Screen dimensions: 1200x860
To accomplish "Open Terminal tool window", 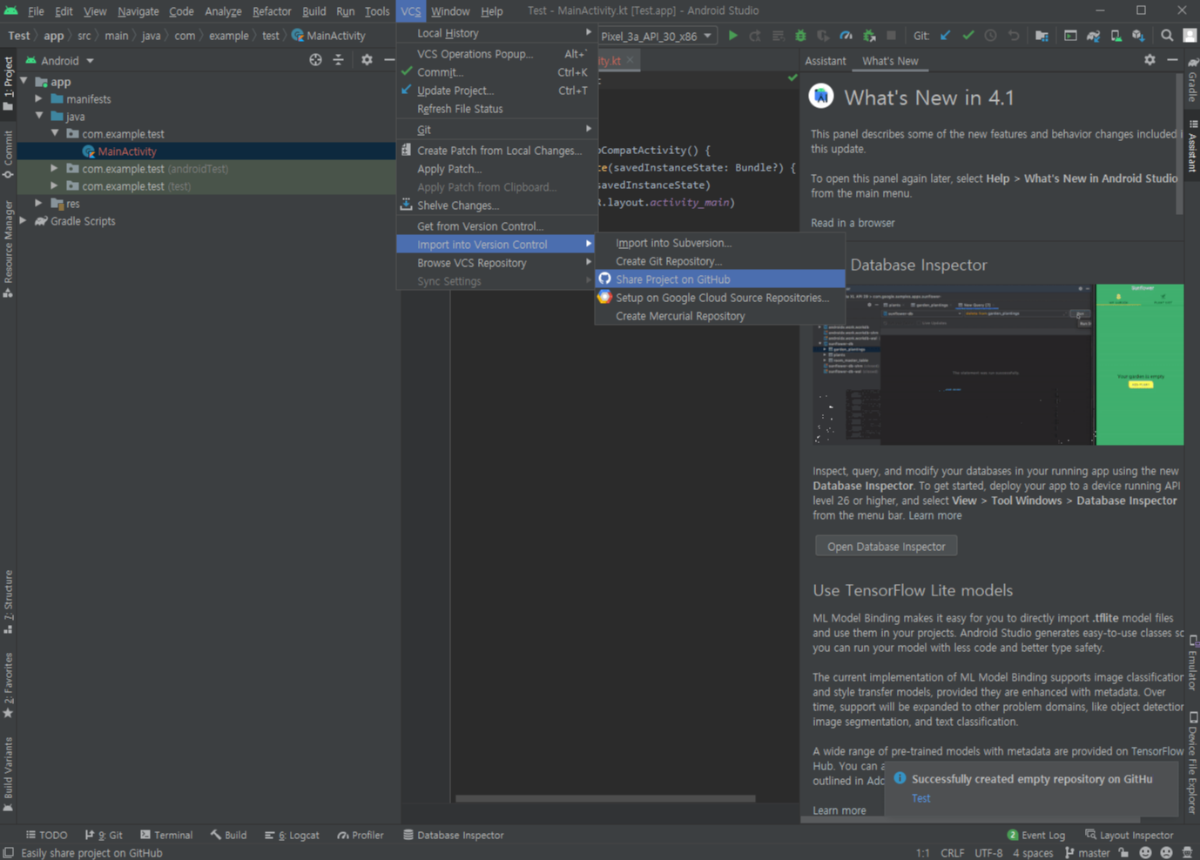I will coord(166,835).
